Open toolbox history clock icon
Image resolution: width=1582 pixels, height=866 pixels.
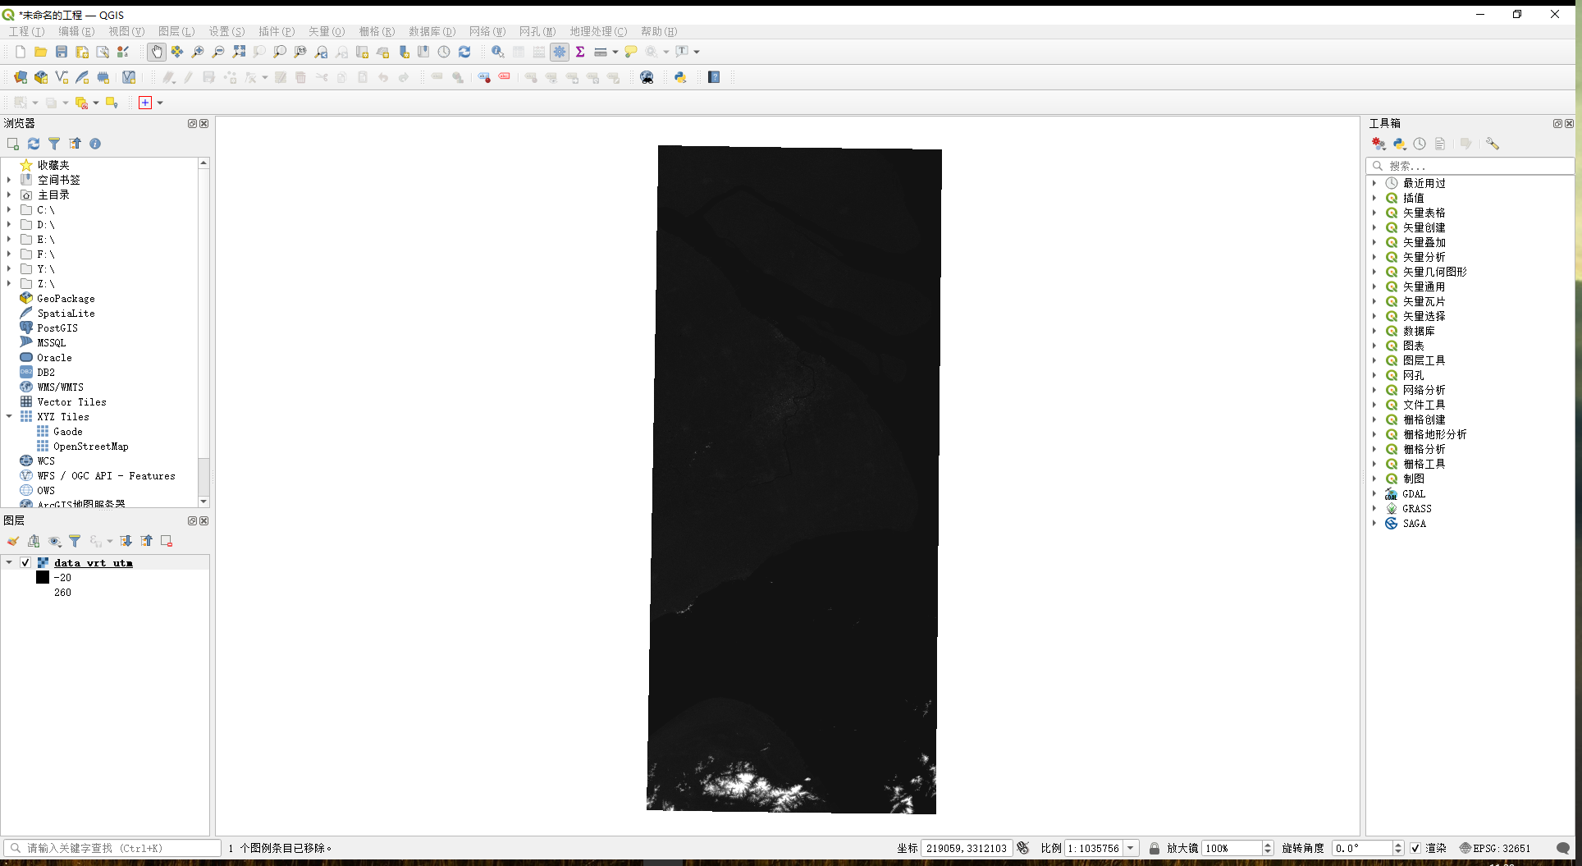point(1420,144)
